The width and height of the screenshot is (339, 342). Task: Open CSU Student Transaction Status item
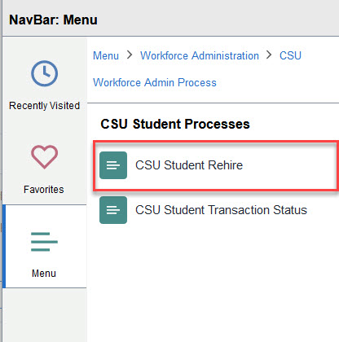(x=216, y=210)
